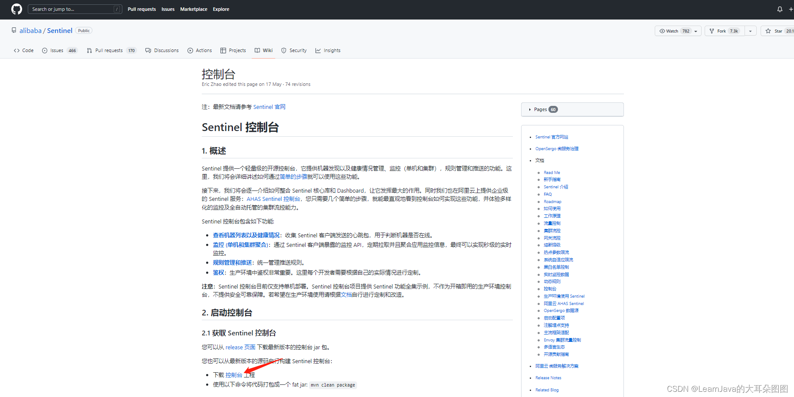The image size is (794, 397).
Task: Open the GitHub homepage via the Octocat logo
Action: point(16,9)
